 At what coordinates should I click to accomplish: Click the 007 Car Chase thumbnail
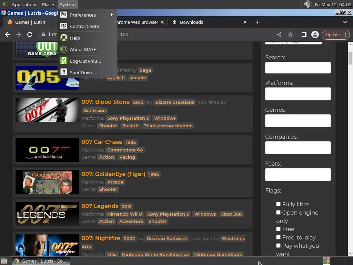pyautogui.click(x=47, y=150)
